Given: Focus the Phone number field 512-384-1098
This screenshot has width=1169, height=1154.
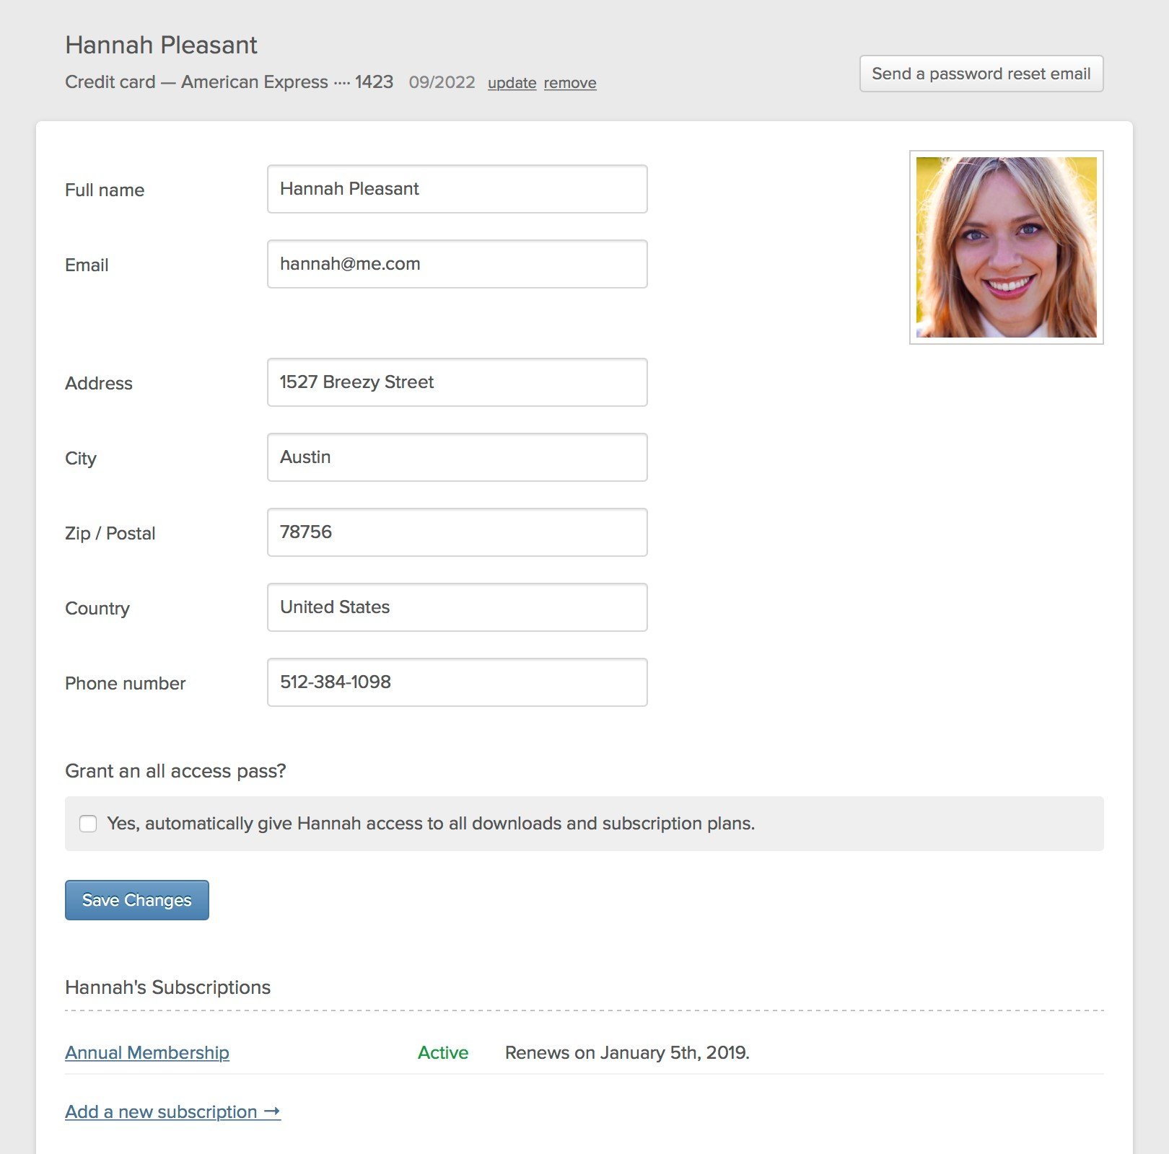Looking at the screenshot, I should [x=457, y=682].
